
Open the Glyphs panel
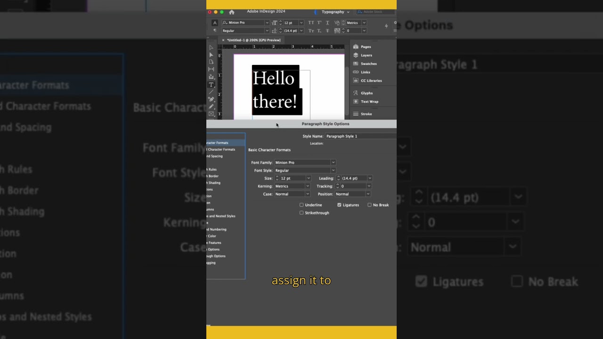363,93
